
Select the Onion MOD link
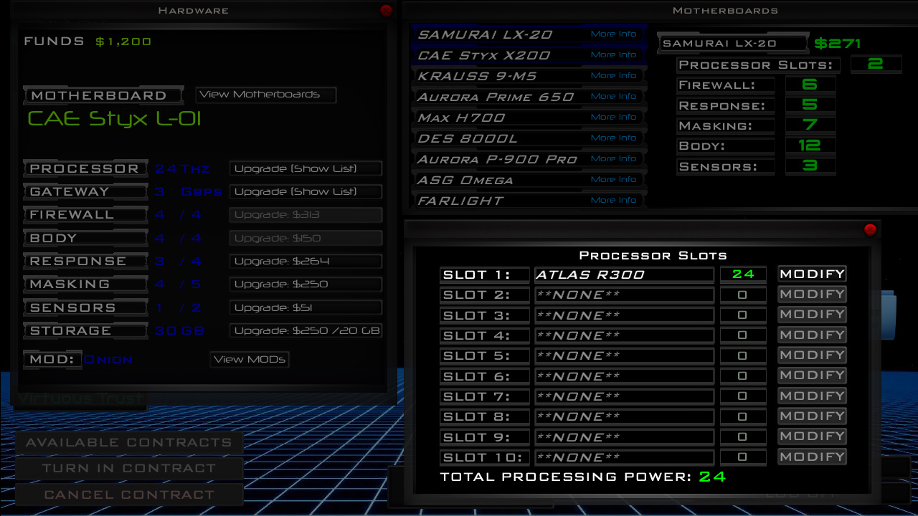point(108,360)
